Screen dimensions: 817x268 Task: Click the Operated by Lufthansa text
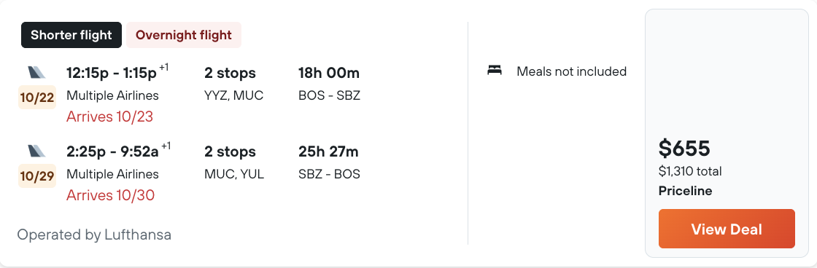point(94,234)
